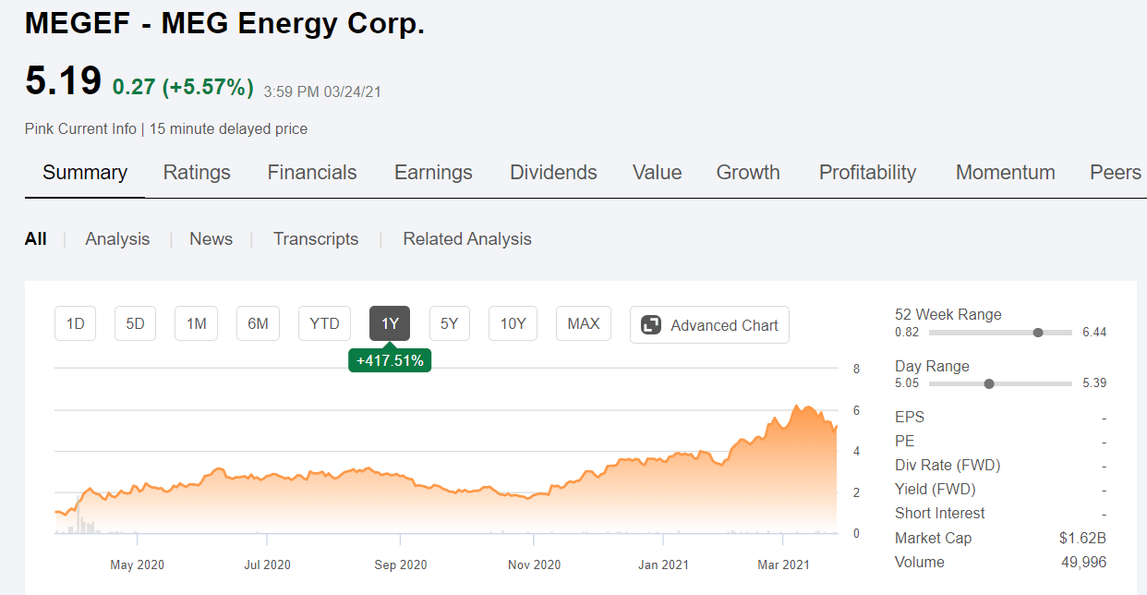Click the EPS label
The image size is (1147, 595).
click(910, 418)
